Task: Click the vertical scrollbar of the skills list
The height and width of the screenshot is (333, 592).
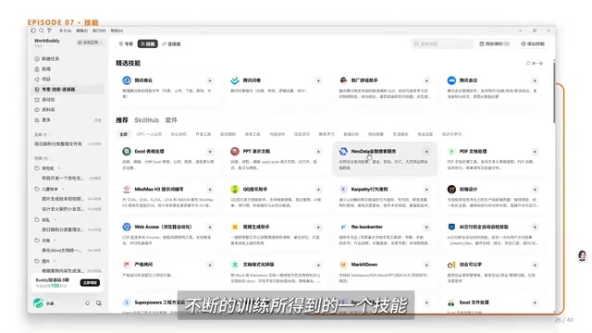Action: click(554, 92)
